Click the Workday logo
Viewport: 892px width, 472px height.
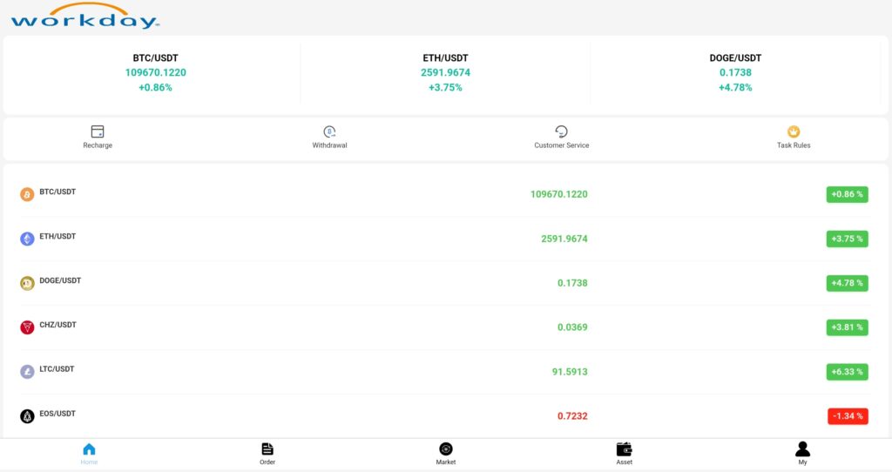click(x=85, y=17)
